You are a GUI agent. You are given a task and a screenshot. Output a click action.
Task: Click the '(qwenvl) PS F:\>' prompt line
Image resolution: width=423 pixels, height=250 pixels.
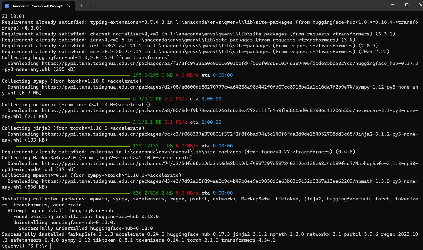(x=25, y=246)
